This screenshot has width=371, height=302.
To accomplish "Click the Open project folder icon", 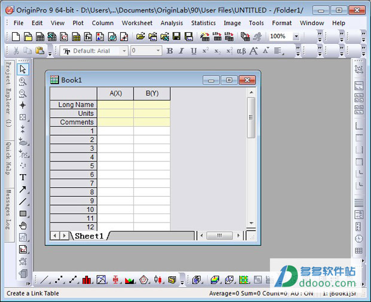I will [x=140, y=36].
